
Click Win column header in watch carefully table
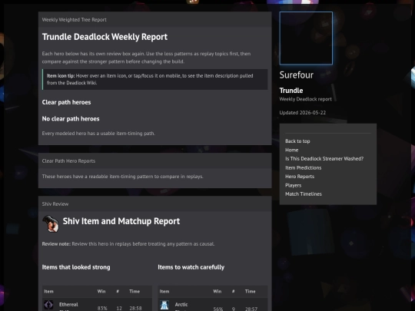coord(217,291)
